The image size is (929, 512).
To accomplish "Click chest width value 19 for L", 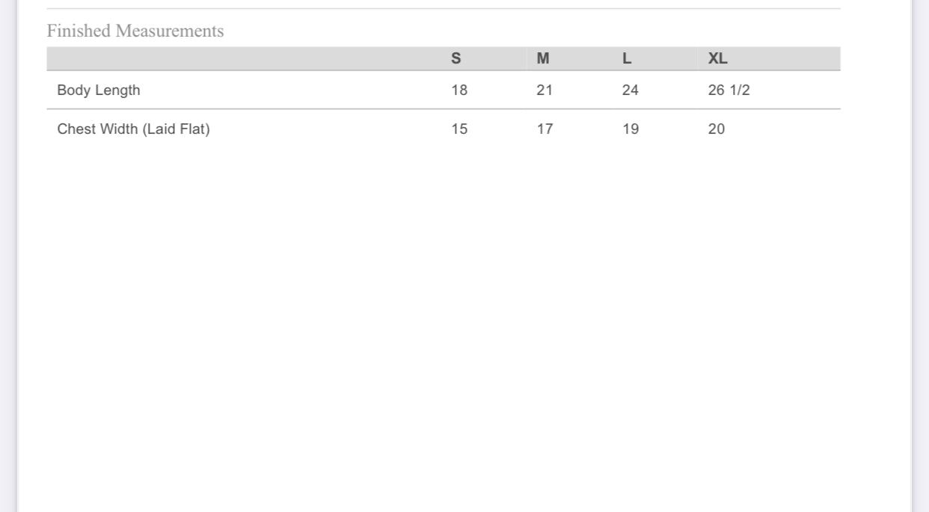I will [x=631, y=129].
